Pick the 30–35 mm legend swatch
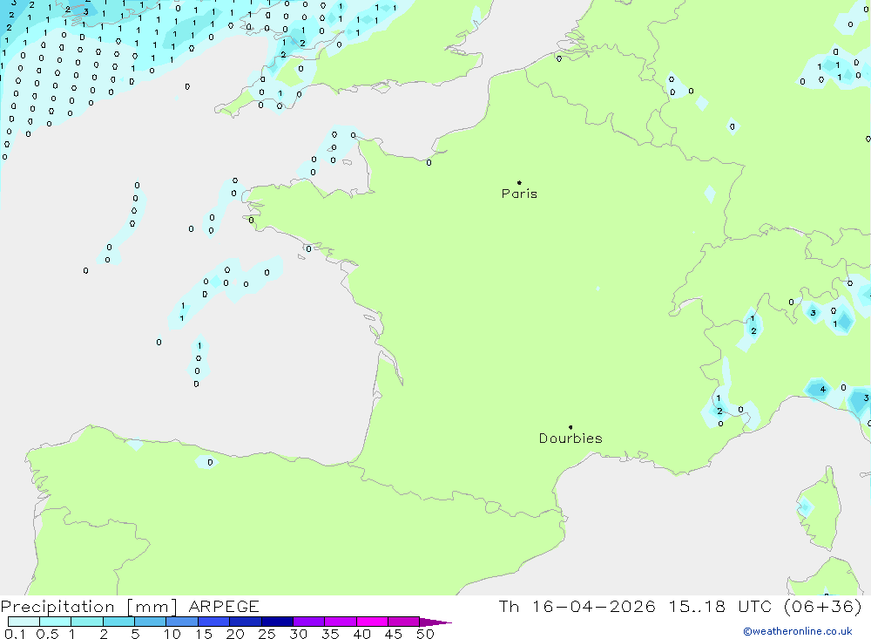This screenshot has width=871, height=639. [x=309, y=622]
